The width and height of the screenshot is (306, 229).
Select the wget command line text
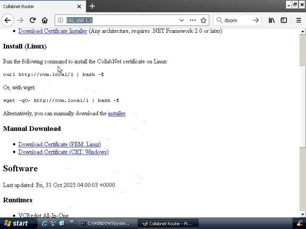(61, 100)
